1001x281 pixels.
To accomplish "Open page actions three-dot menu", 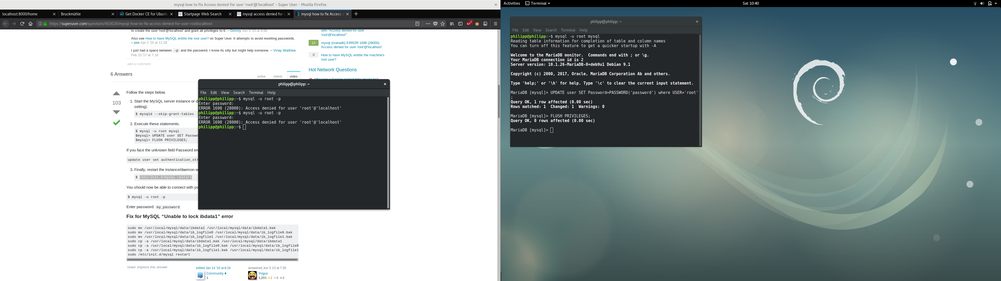I will [x=428, y=24].
